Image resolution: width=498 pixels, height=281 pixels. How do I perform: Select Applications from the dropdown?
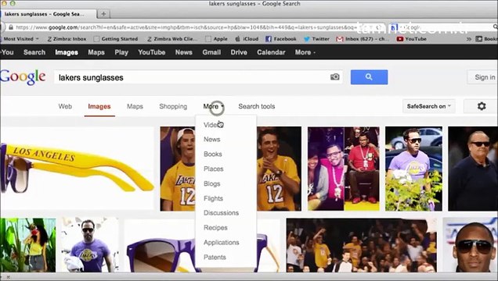222,243
